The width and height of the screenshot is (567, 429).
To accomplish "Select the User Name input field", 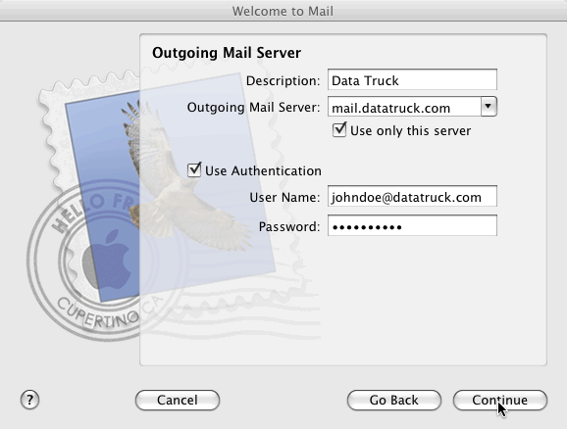I will (x=412, y=197).
